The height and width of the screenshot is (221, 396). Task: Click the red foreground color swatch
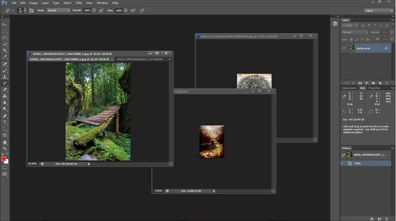pyautogui.click(x=3, y=159)
